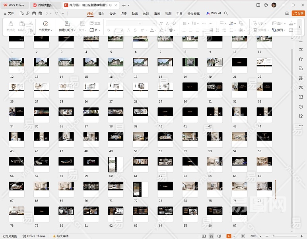Switch to the 设计 ribbon tab
The image size is (307, 239).
113,13
